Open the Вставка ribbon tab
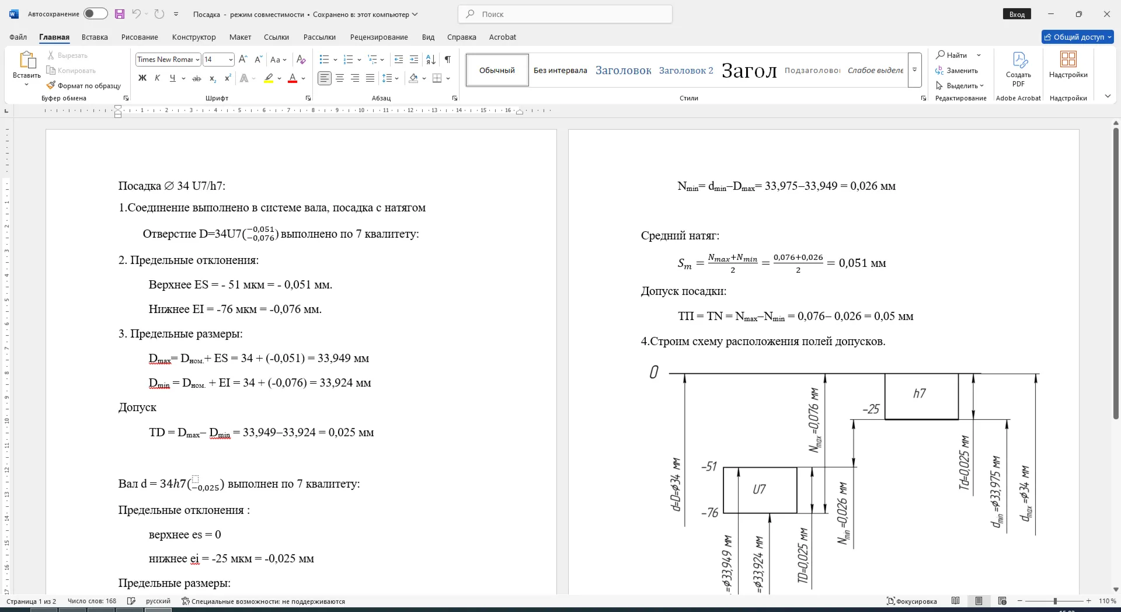1121x612 pixels. pos(95,37)
